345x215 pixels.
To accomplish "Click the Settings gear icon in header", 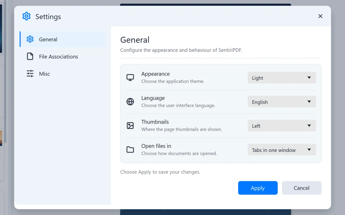I will click(x=26, y=16).
